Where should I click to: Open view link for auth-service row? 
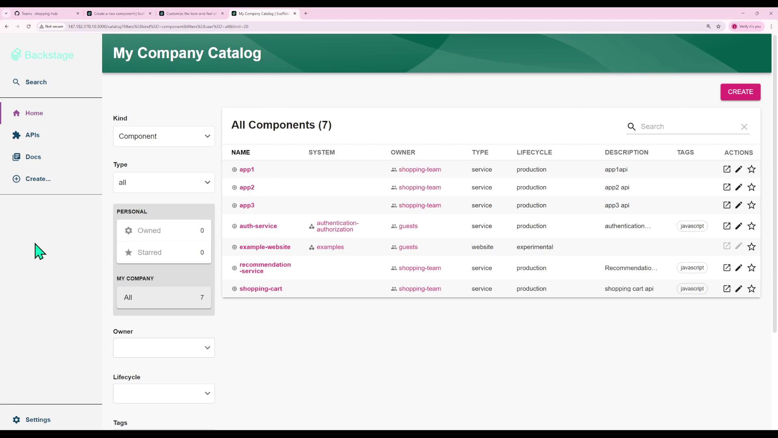pos(727,226)
